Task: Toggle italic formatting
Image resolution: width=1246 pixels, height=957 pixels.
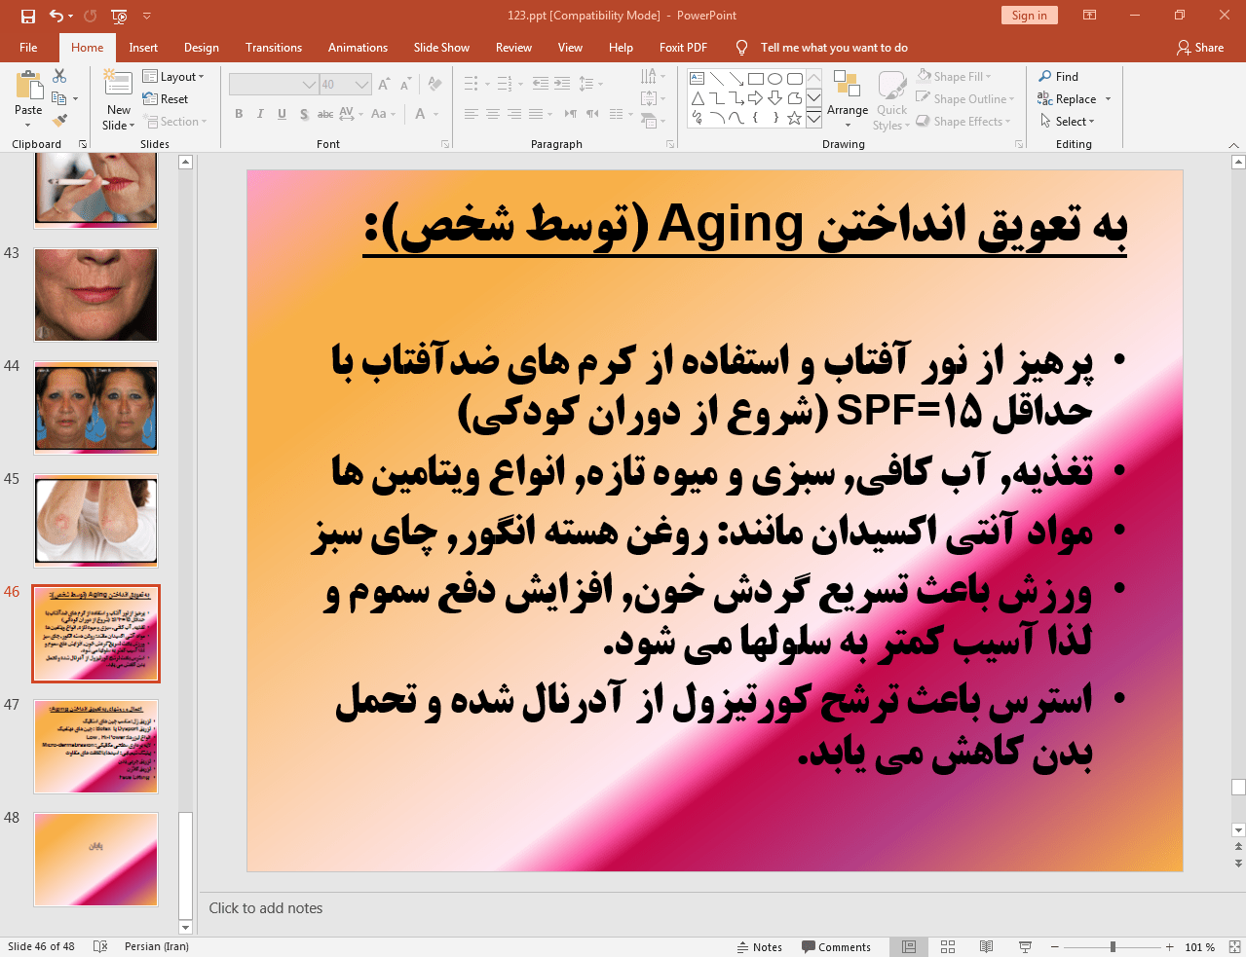Action: coord(260,114)
